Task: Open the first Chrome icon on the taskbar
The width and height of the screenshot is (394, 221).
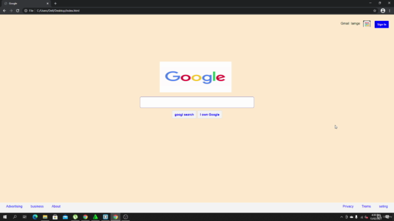Action: pyautogui.click(x=85, y=217)
